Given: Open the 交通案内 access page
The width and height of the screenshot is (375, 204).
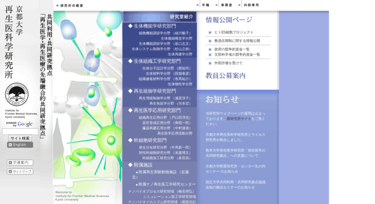Looking at the screenshot, I should (x=20, y=163).
